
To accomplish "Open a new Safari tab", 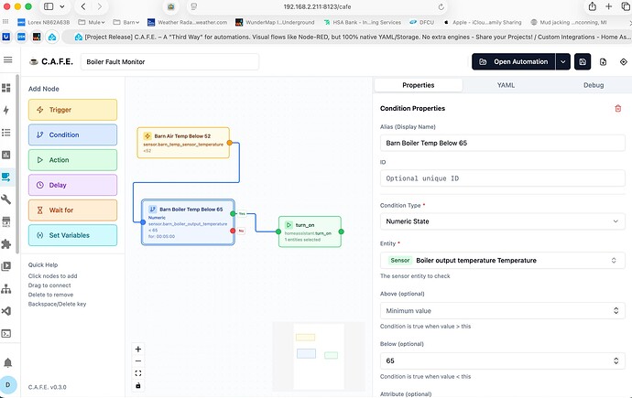I will 608,6.
